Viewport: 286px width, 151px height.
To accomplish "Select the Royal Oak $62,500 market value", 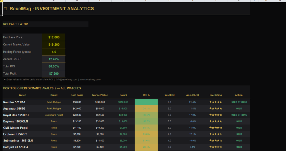I will click(100, 115).
